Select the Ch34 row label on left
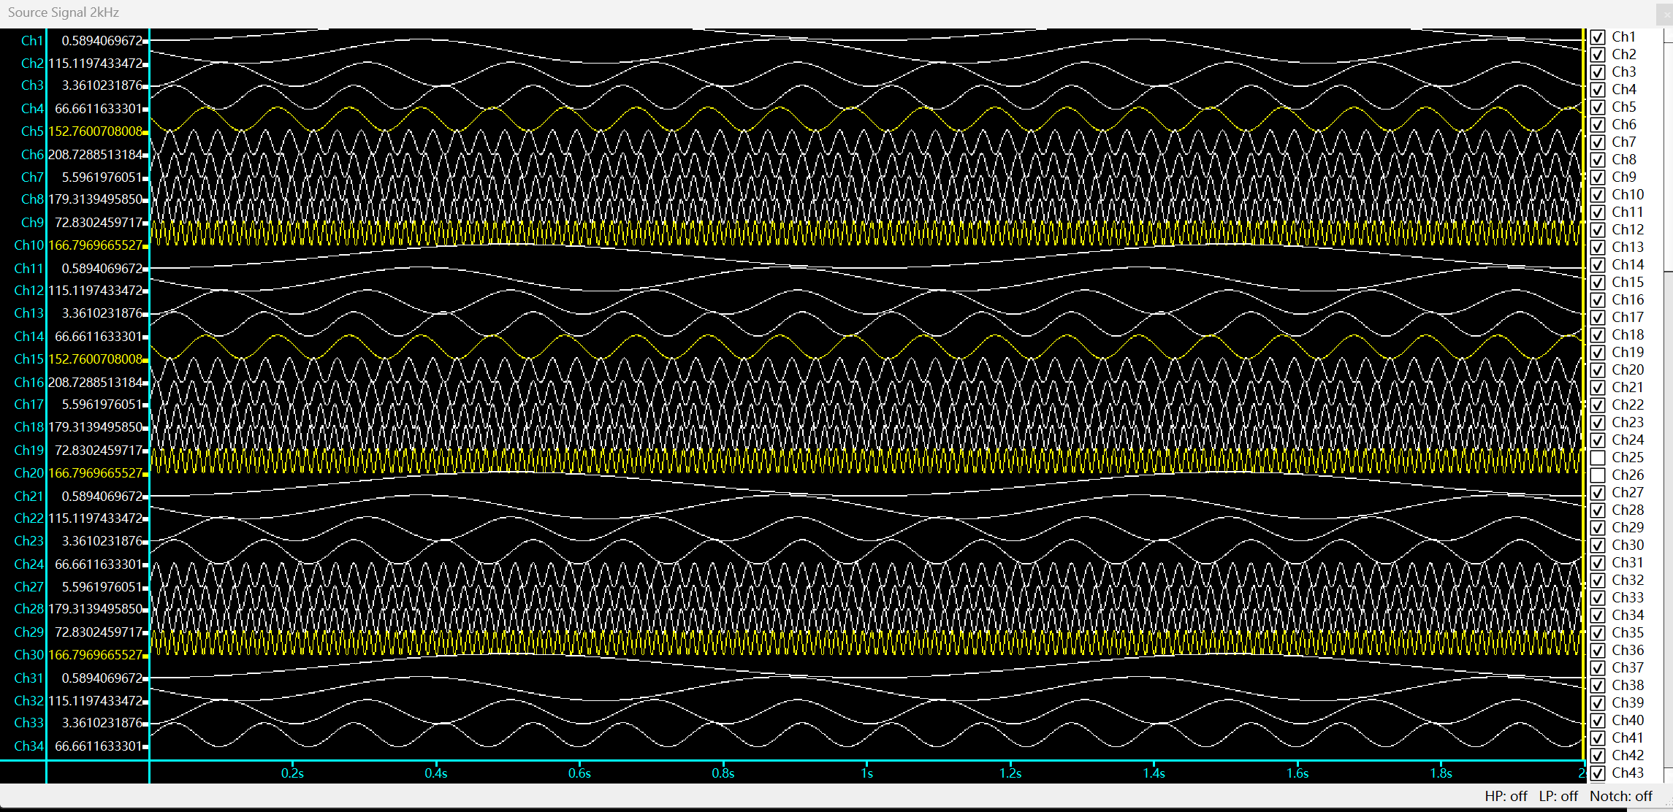Image resolution: width=1673 pixels, height=812 pixels. click(x=29, y=746)
